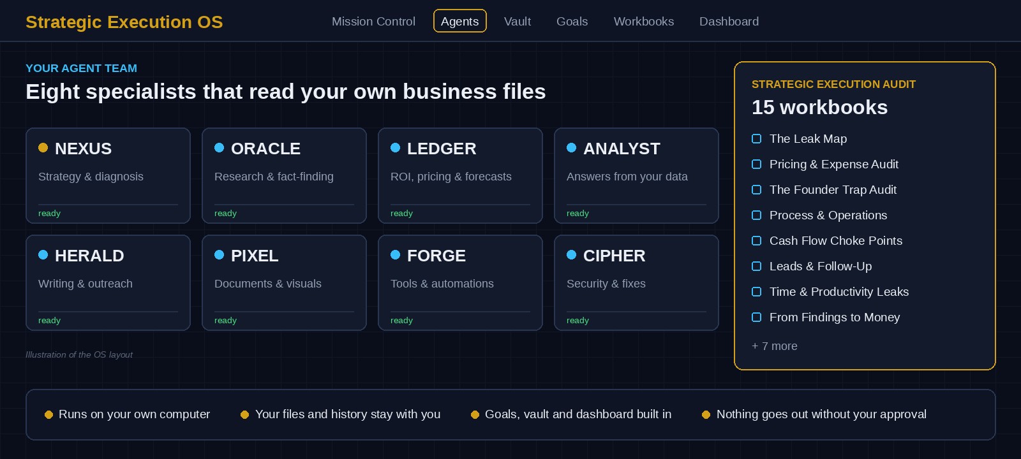Click the "Research & fact-finding" description
The width and height of the screenshot is (1021, 459).
[x=274, y=177]
